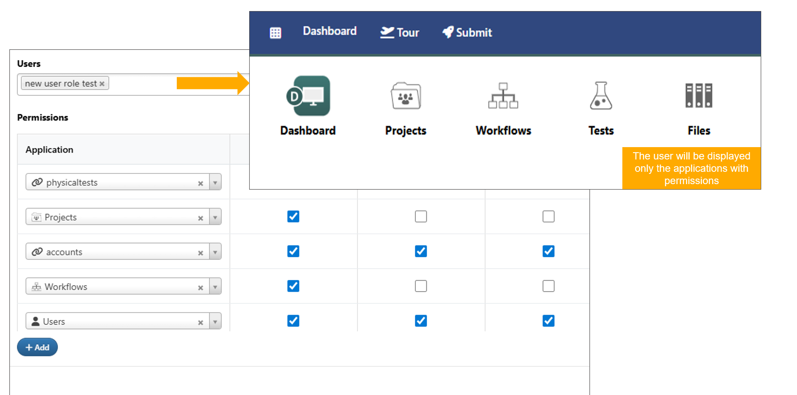Uncheck the third checkbox in accounts row
797x395 pixels.
tap(548, 251)
